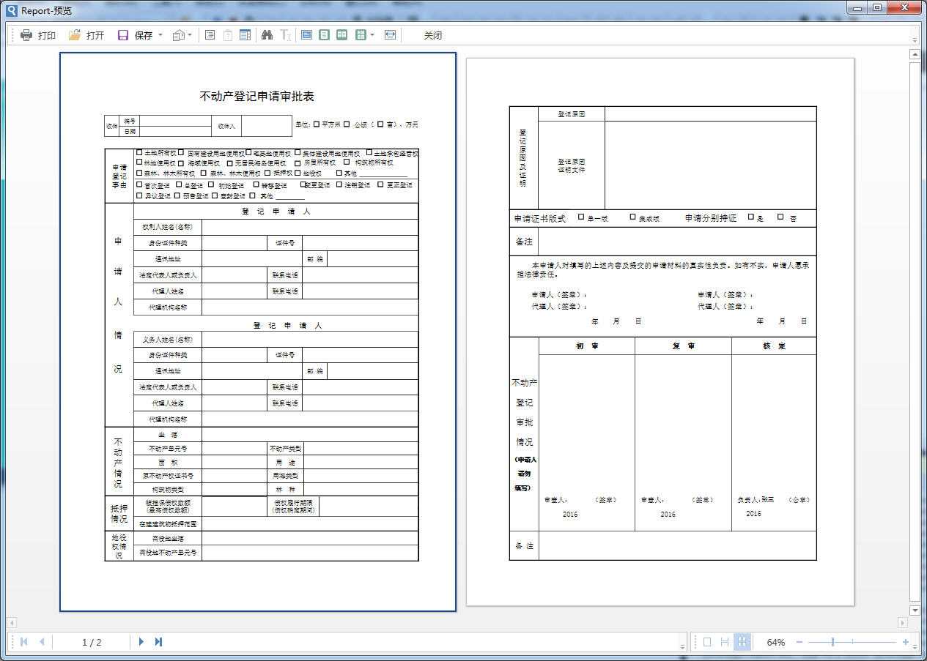
Task: Click the fit page width icon
Action: (390, 35)
